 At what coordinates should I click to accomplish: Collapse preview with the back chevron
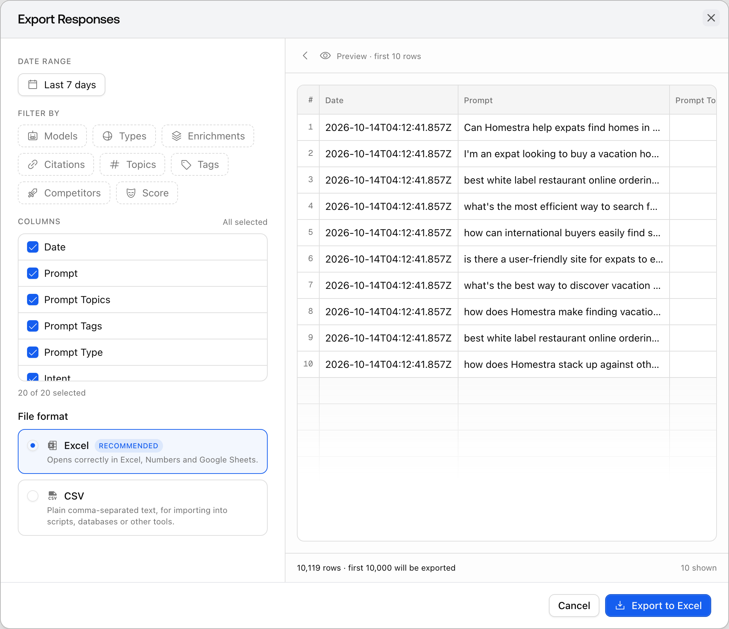tap(305, 56)
